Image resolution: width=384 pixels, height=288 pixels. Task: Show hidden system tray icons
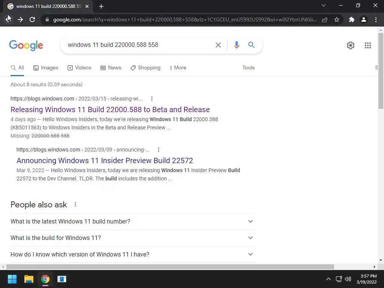pyautogui.click(x=328, y=279)
